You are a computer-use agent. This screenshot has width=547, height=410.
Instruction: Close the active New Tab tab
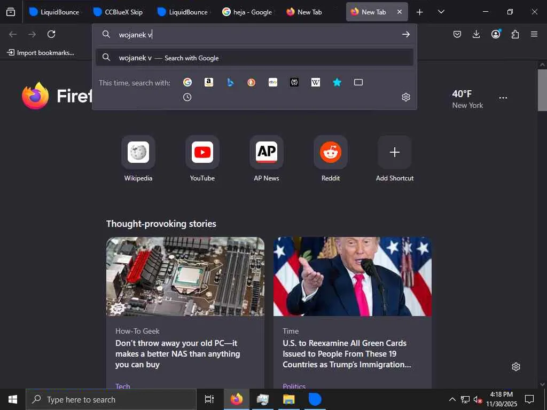400,12
